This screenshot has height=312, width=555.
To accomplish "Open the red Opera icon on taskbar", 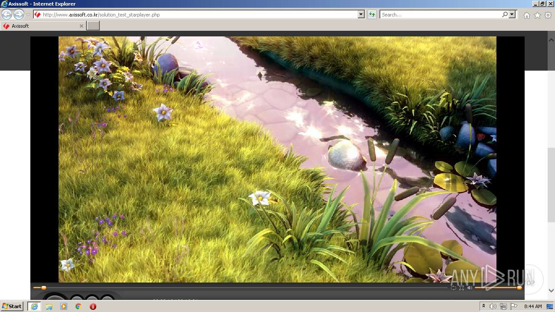I will pyautogui.click(x=93, y=306).
